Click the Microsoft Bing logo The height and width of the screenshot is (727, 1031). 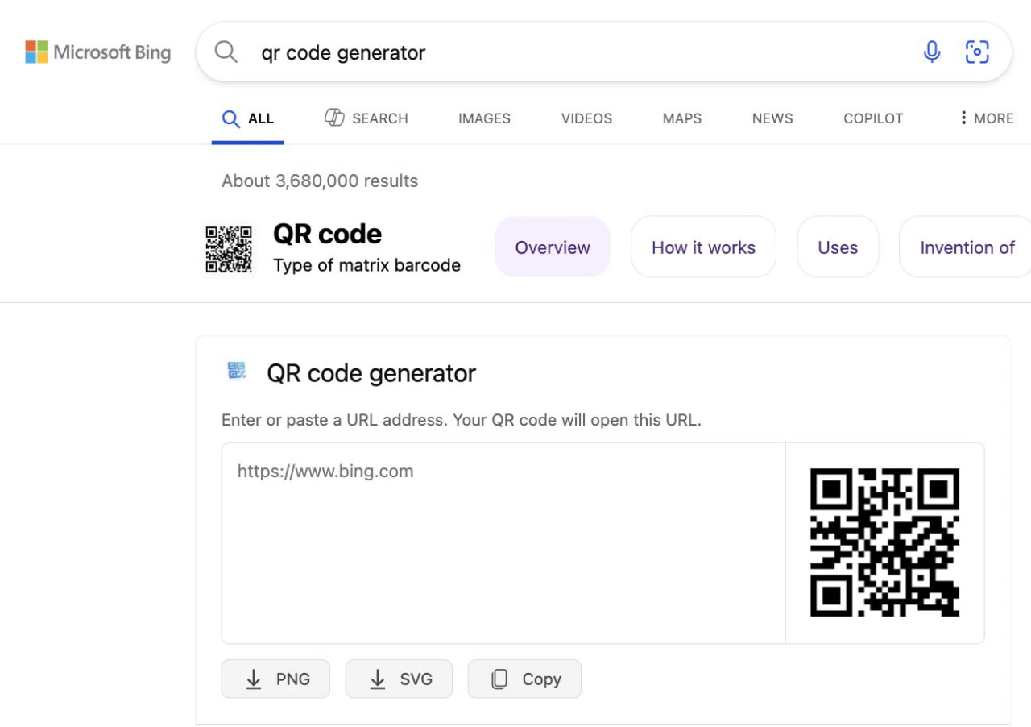coord(98,52)
